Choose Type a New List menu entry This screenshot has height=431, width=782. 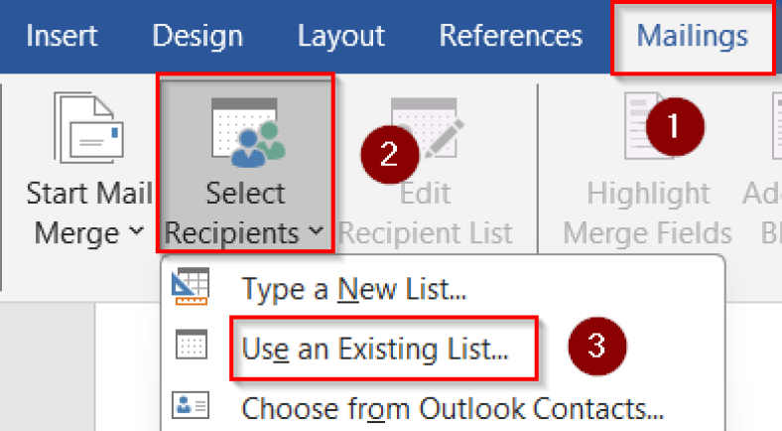coord(354,289)
